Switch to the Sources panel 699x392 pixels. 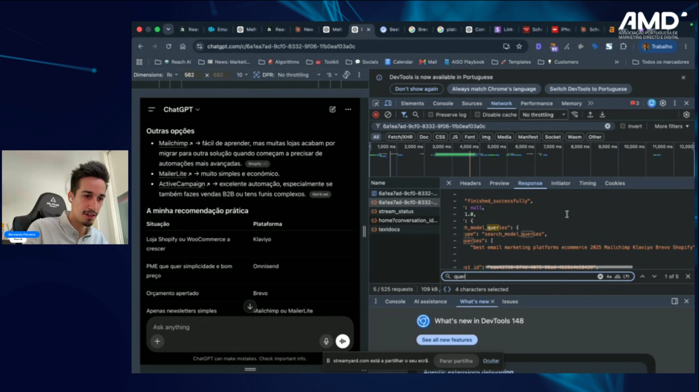pos(472,103)
